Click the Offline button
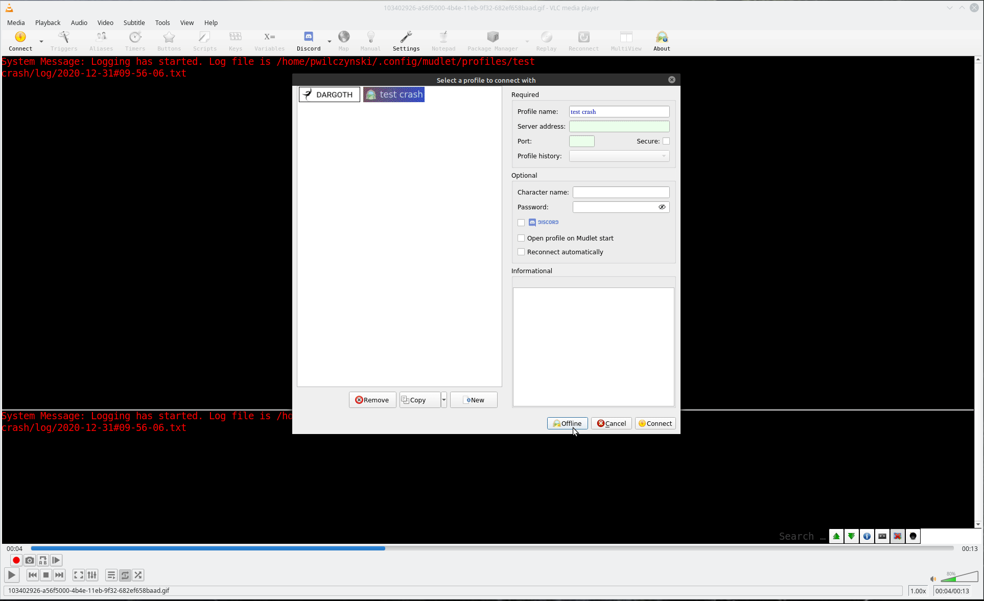Screen dimensions: 984x601 [x=567, y=423]
